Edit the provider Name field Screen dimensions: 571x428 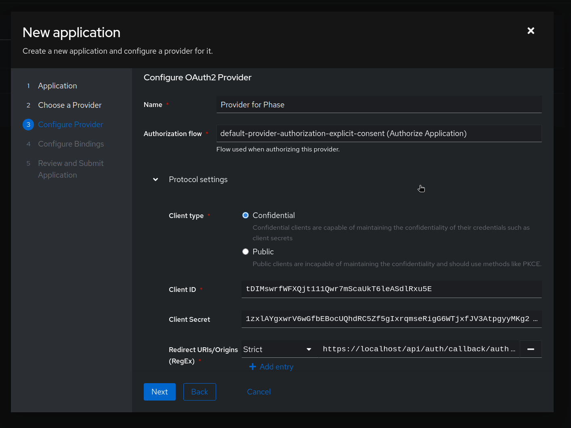pos(379,104)
